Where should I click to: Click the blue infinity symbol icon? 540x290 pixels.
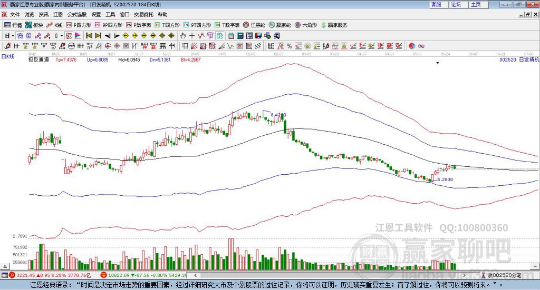[x=421, y=46]
